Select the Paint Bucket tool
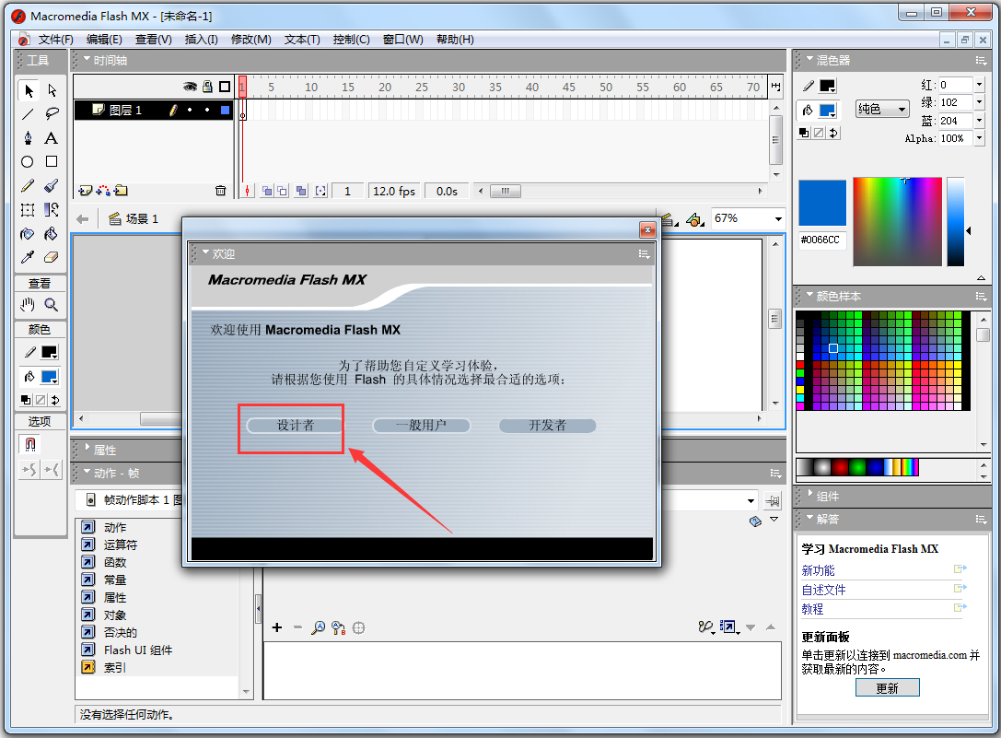Screen dimensions: 1001x738 coord(52,234)
